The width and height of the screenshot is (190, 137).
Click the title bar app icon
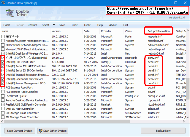3,3
